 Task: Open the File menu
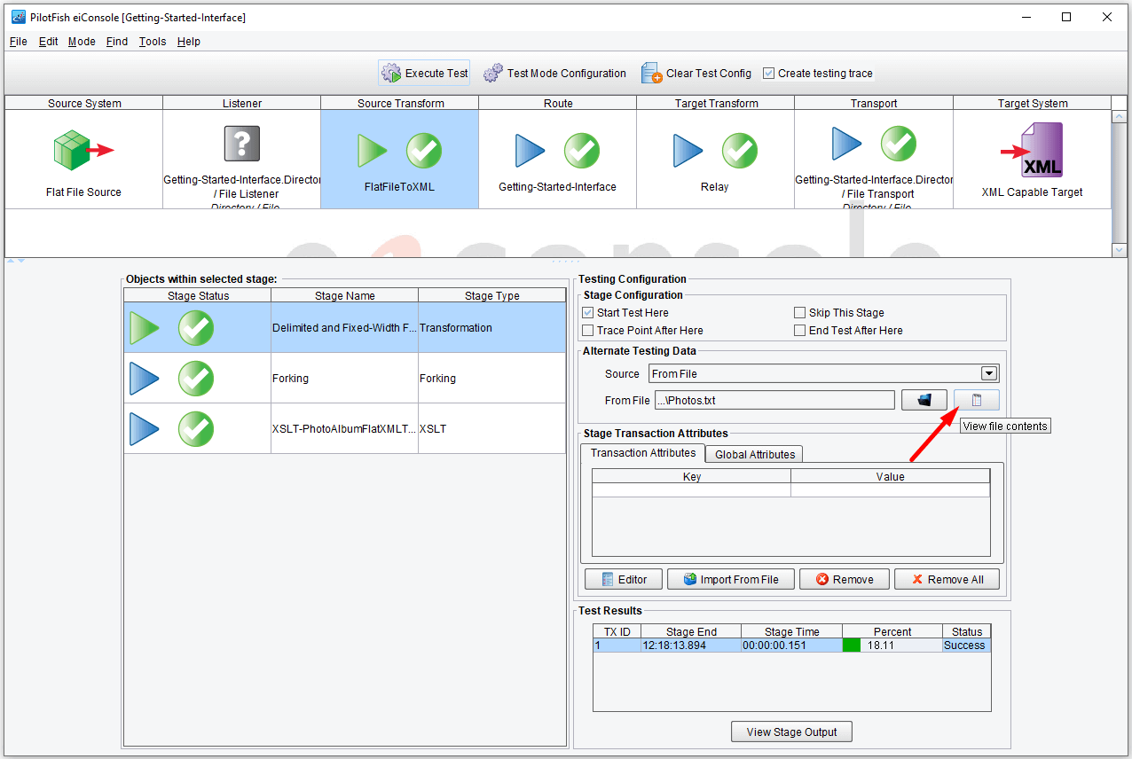(x=18, y=42)
